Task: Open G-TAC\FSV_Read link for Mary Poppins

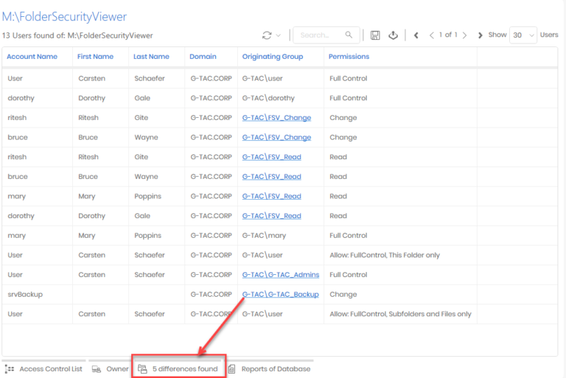Action: (x=271, y=196)
